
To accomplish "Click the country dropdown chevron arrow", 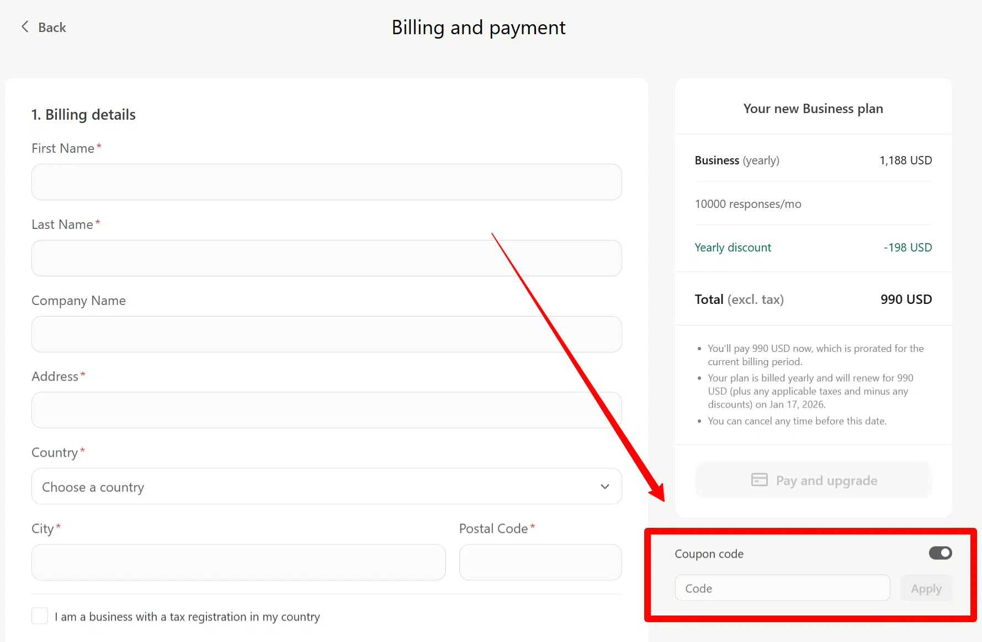I will click(x=605, y=486).
